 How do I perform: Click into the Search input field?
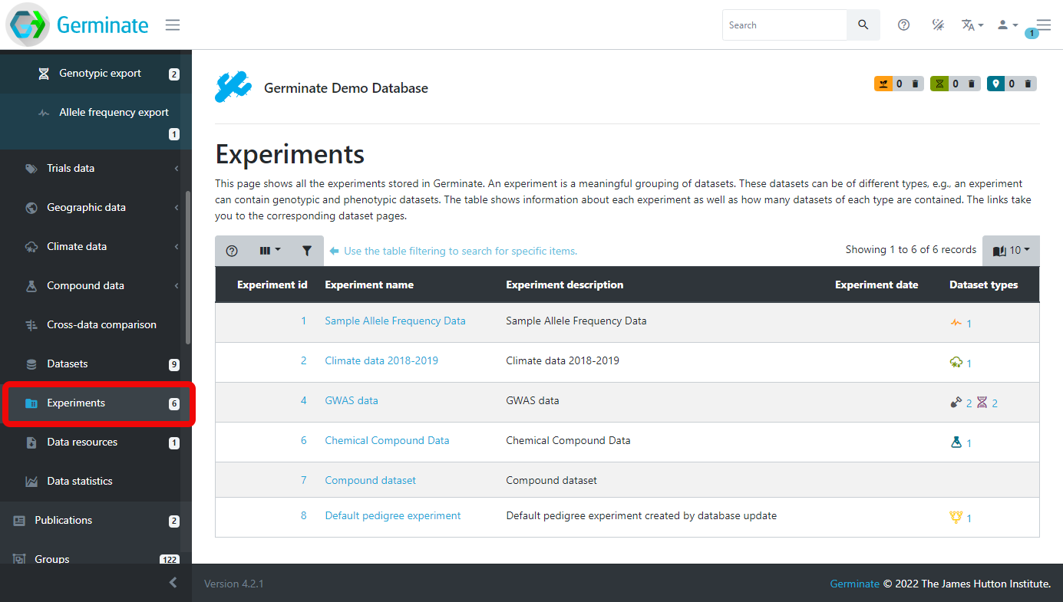pyautogui.click(x=784, y=25)
